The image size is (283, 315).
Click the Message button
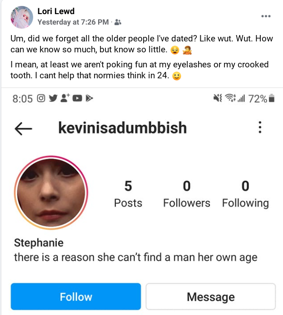coord(211,296)
